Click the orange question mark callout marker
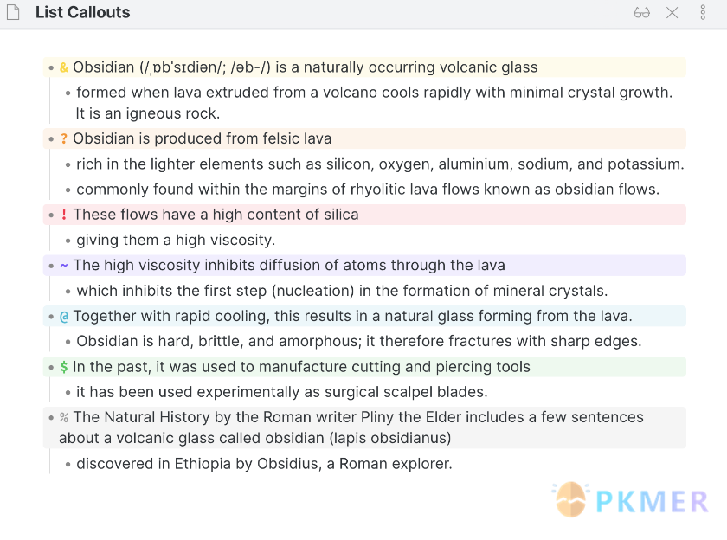This screenshot has height=540, width=727. (64, 138)
